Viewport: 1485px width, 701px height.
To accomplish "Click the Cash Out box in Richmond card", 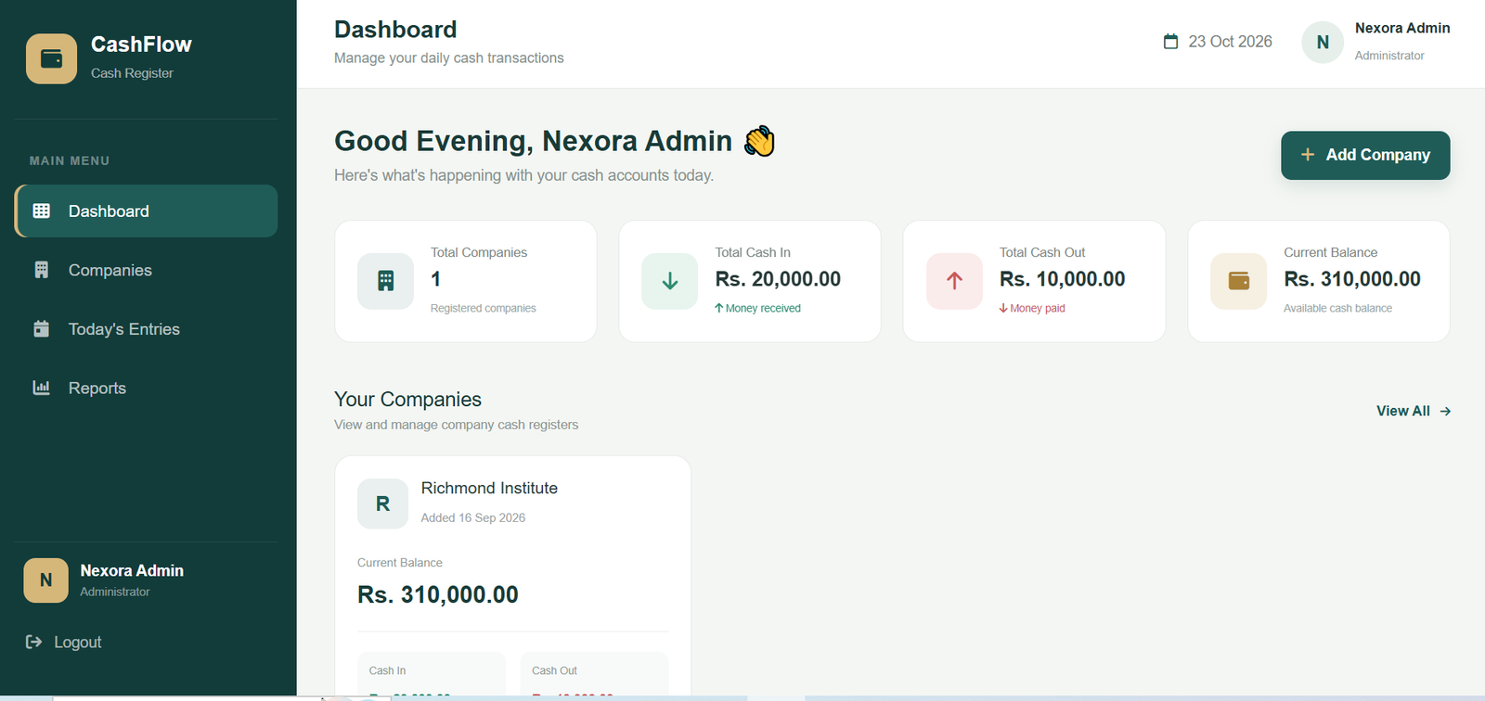I will [594, 676].
